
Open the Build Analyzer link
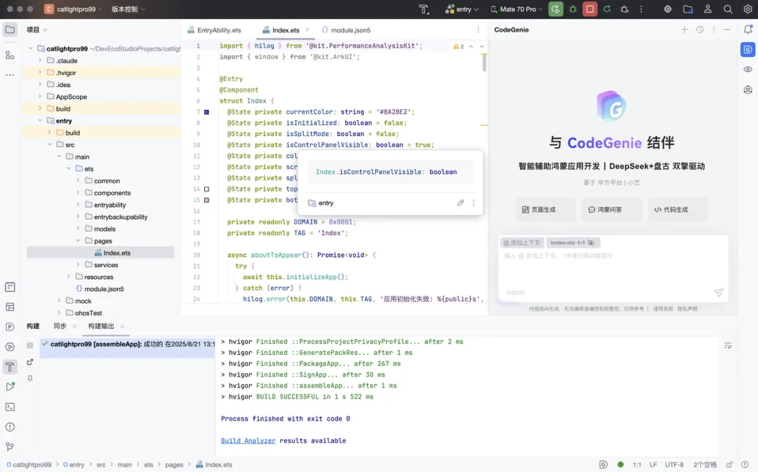[x=248, y=440]
